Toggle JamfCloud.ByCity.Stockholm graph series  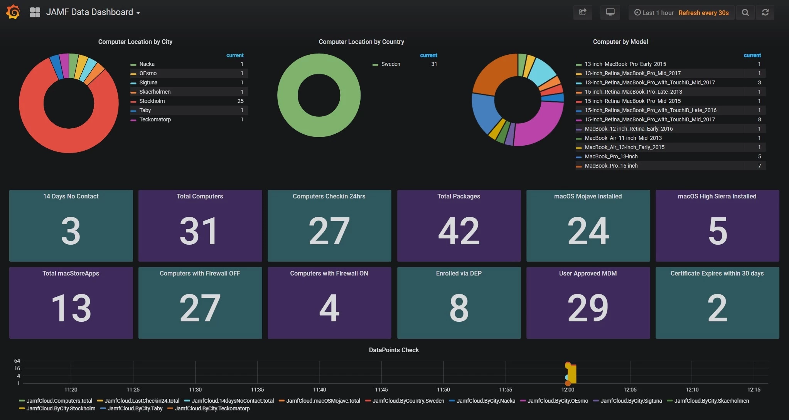click(x=61, y=408)
